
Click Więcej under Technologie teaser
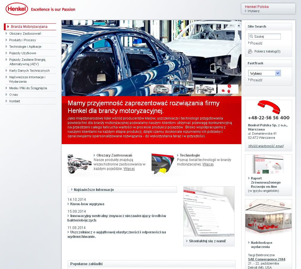pyautogui.click(x=208, y=164)
